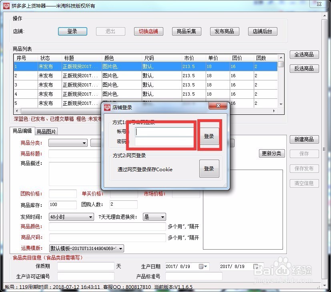Image resolution: width=331 pixels, height=292 pixels.
Task: Switch to the 商品编辑 tab
Action: pyautogui.click(x=22, y=131)
